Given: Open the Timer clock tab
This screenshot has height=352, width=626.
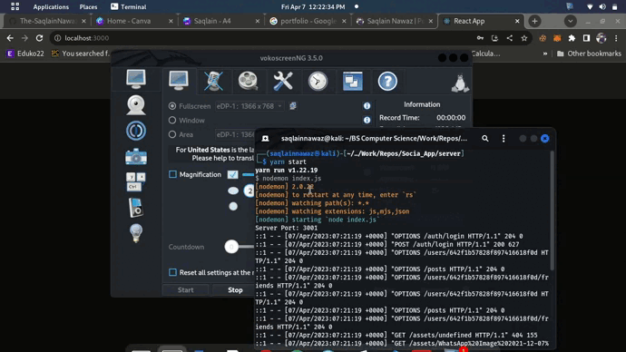Looking at the screenshot, I should coord(318,81).
